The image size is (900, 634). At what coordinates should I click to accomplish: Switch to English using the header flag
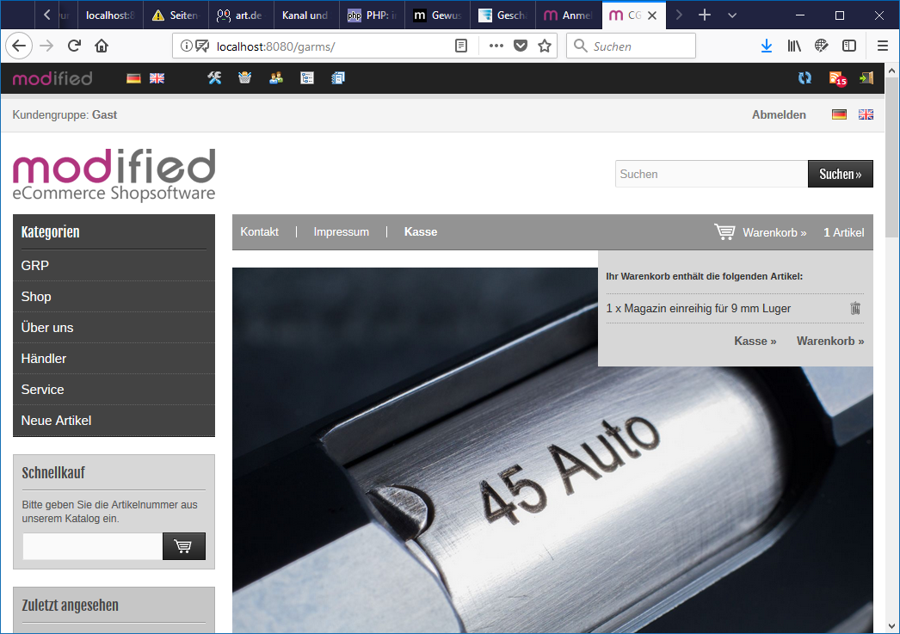click(x=866, y=114)
